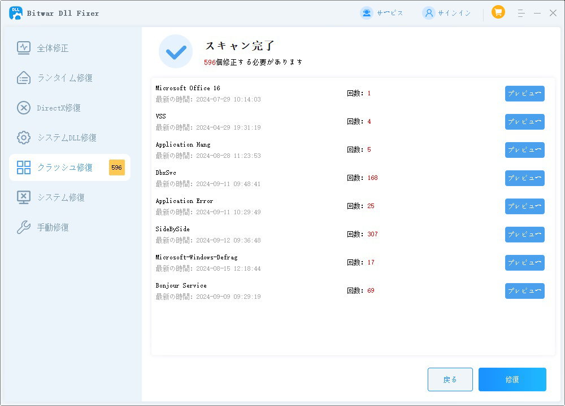
Task: Click the 596 badge on クラッシュ修復
Action: pyautogui.click(x=116, y=167)
